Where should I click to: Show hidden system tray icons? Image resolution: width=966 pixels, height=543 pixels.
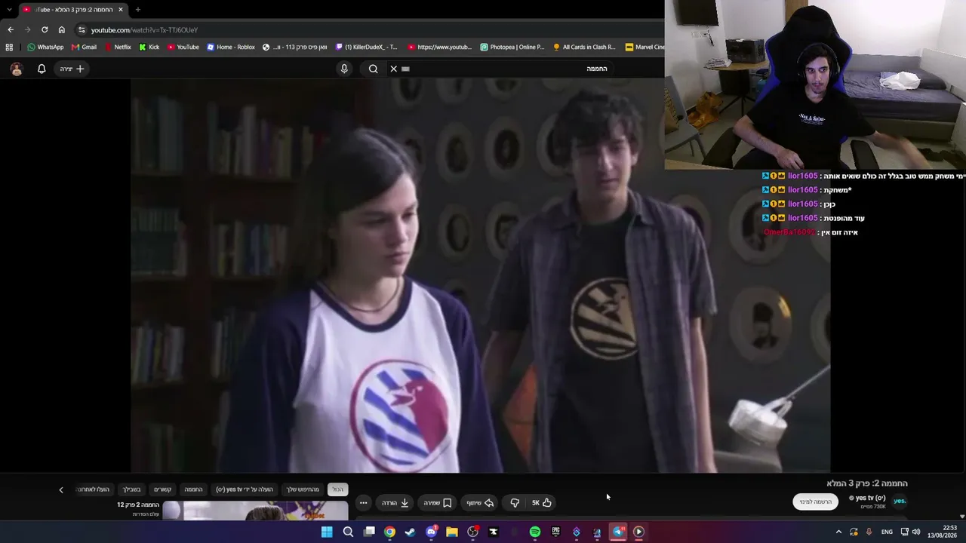coord(838,532)
